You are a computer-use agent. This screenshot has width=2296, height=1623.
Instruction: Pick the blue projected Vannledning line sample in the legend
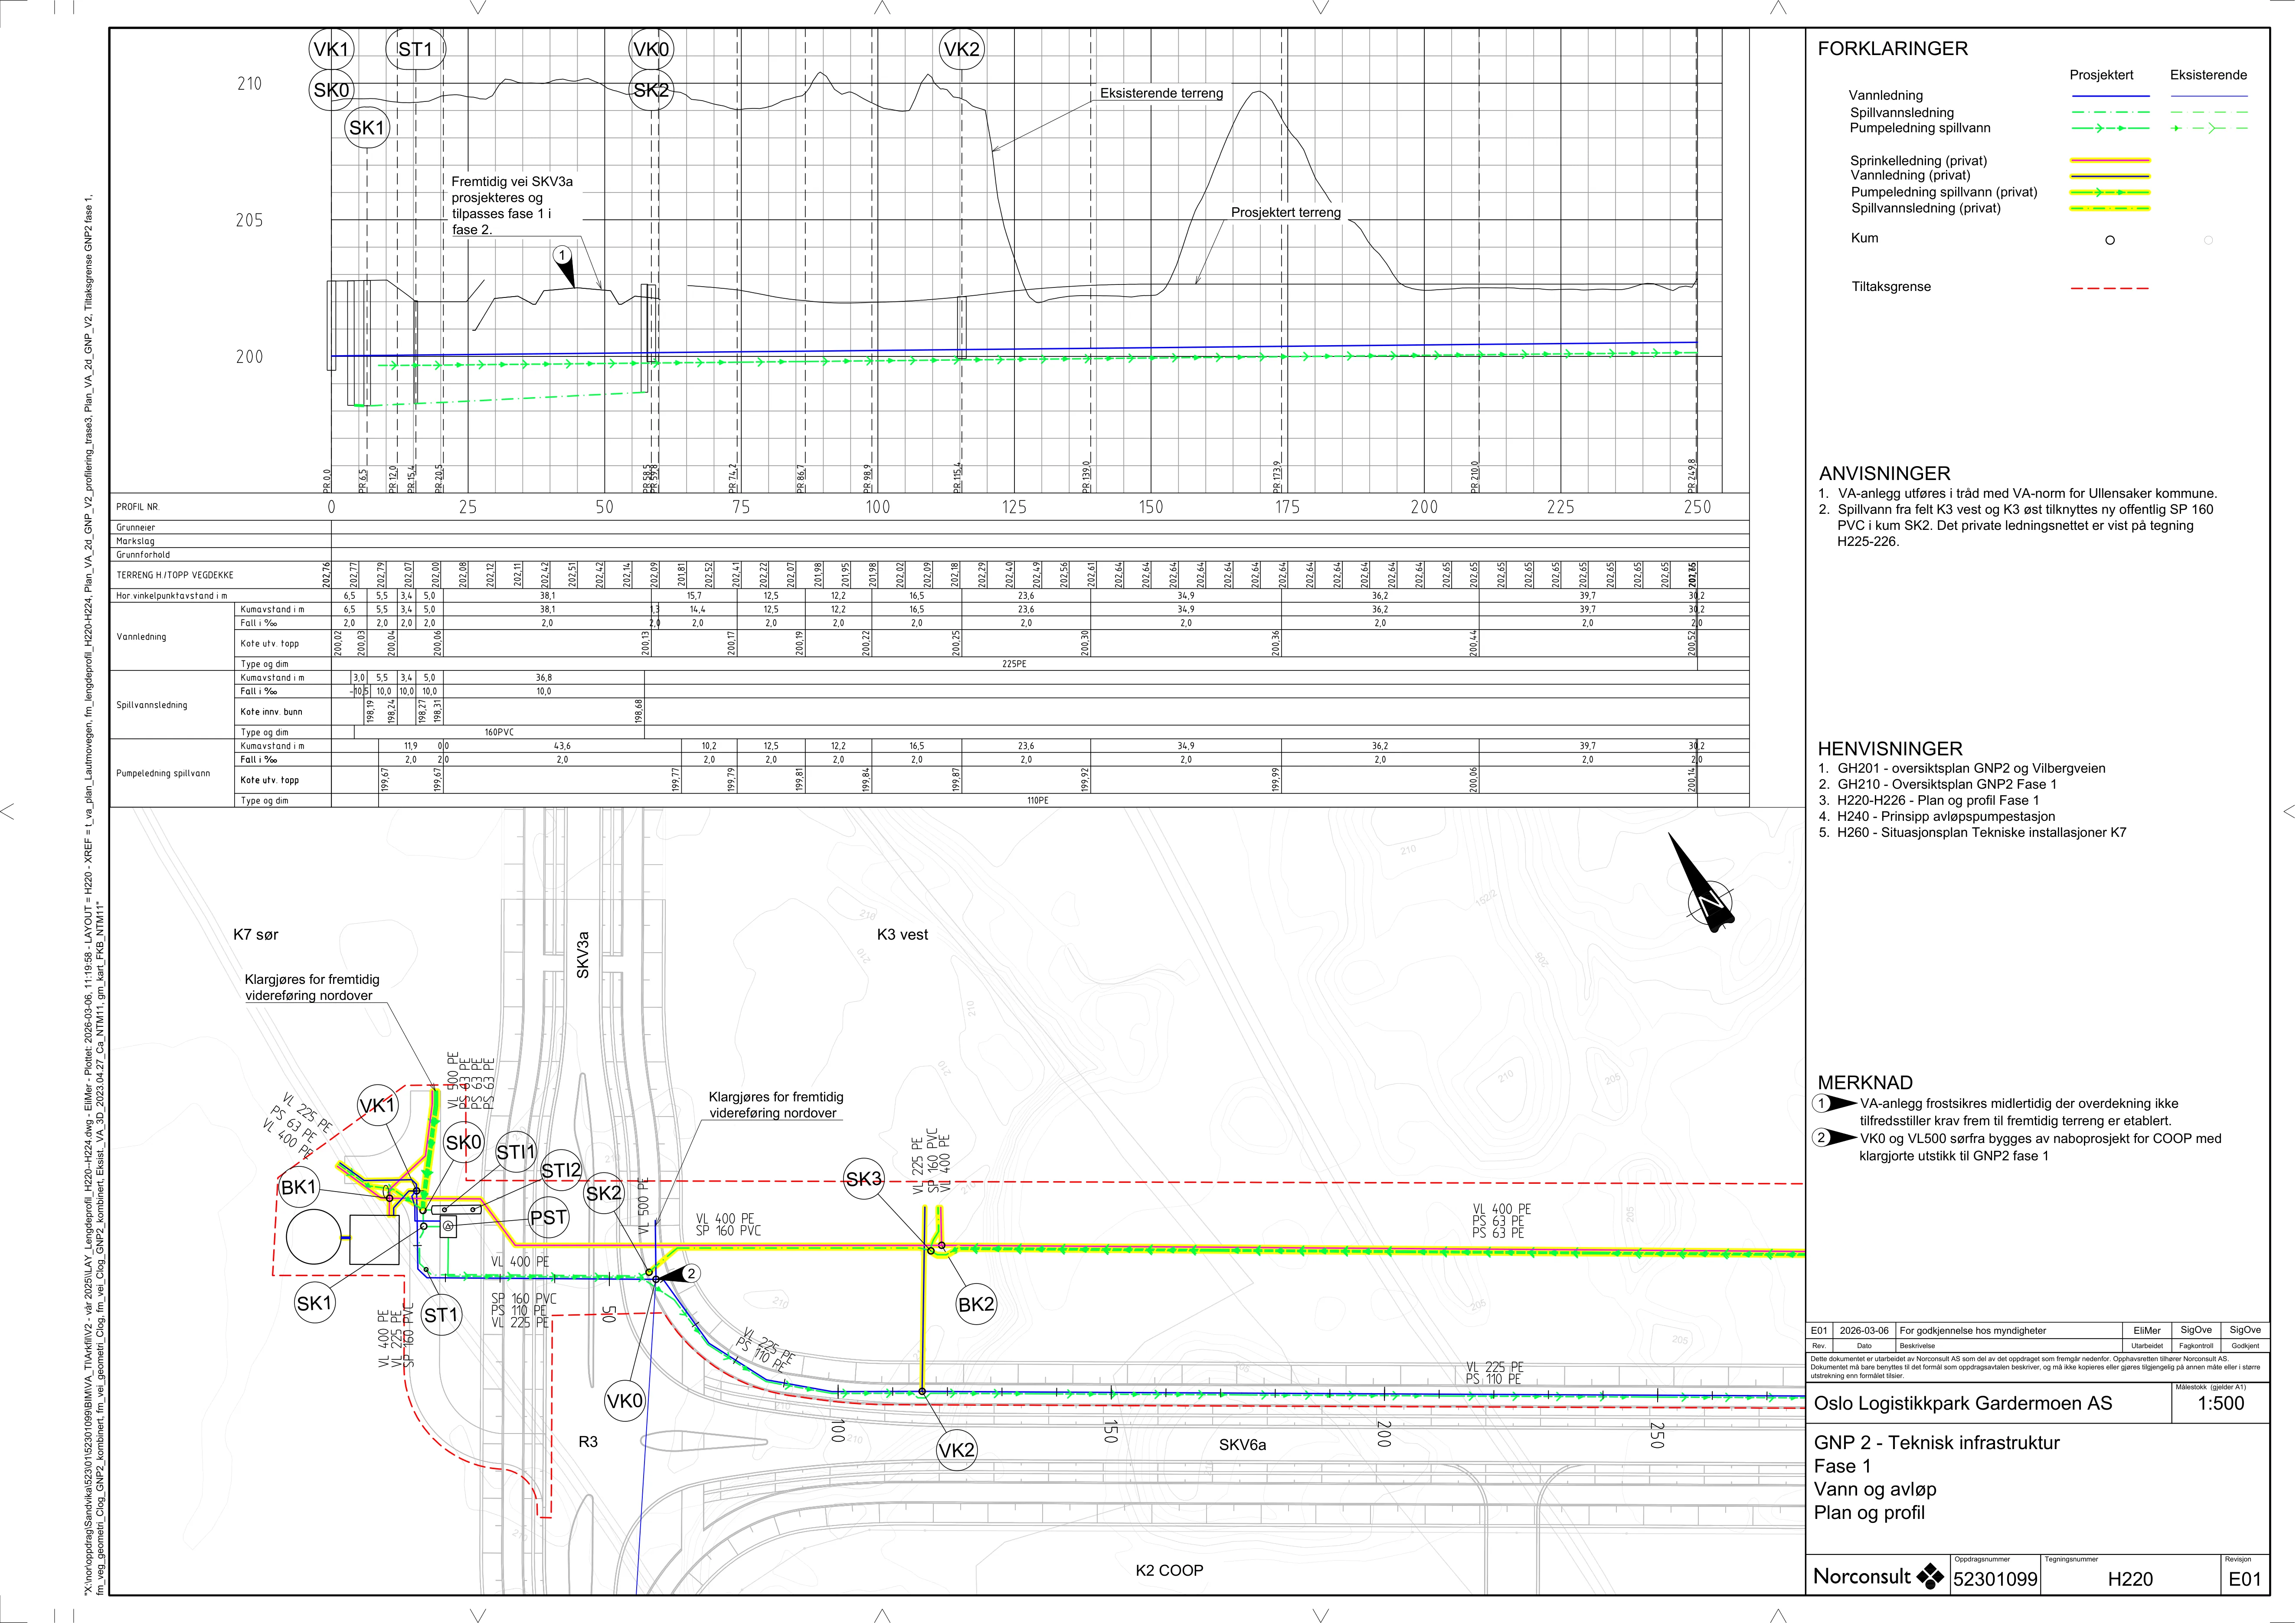(2109, 96)
